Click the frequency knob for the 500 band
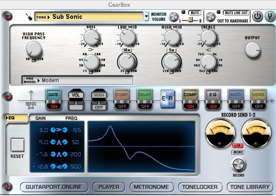Image resolution: width=276 pixels, height=196 pixels. click(65, 166)
